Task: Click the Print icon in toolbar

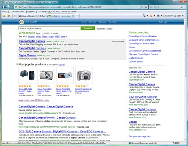Action: pos(158,16)
